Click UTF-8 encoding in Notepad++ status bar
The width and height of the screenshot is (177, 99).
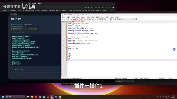pyautogui.click(x=171, y=78)
